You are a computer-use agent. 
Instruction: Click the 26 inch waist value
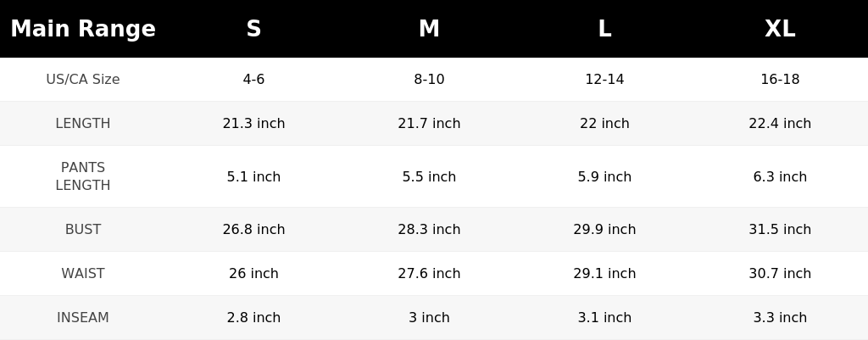click(x=253, y=274)
